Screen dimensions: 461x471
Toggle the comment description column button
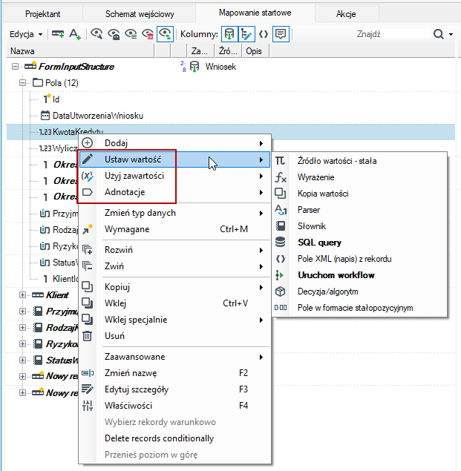[281, 34]
